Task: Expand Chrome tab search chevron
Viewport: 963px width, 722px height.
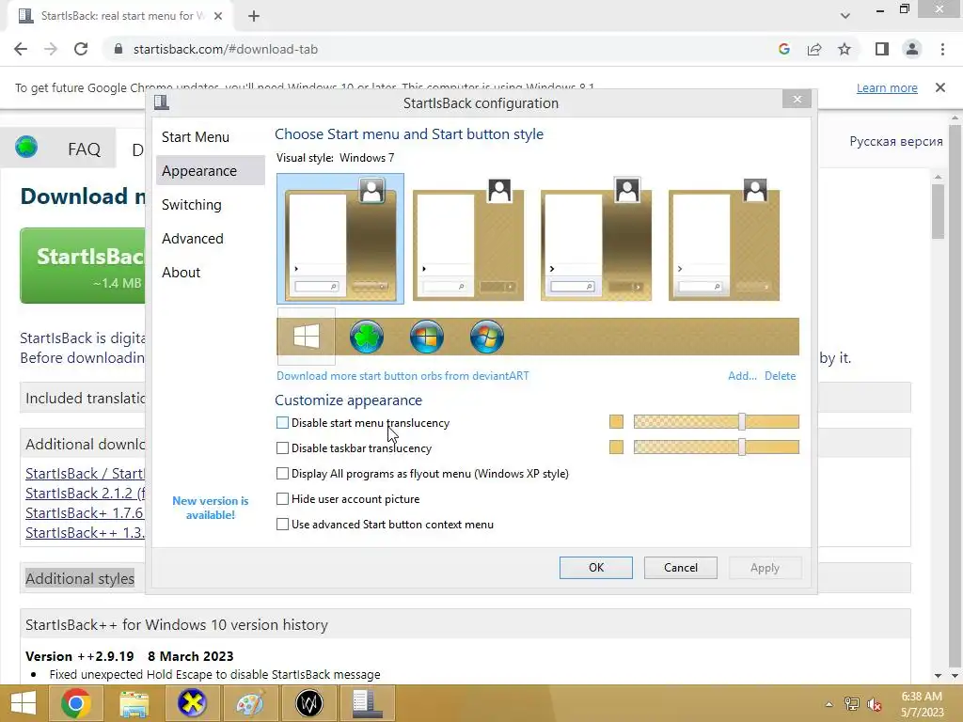Action: tap(845, 16)
